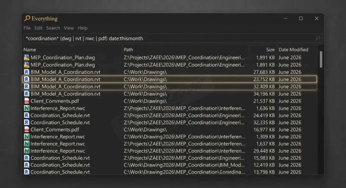Click the vertical scrollbar thumb of results
The width and height of the screenshot is (346, 188).
pos(321,59)
